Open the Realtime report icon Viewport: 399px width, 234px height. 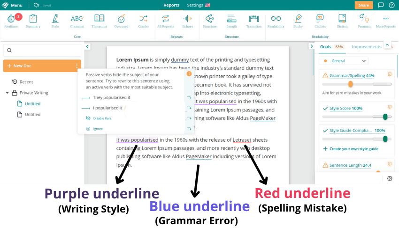click(x=11, y=20)
